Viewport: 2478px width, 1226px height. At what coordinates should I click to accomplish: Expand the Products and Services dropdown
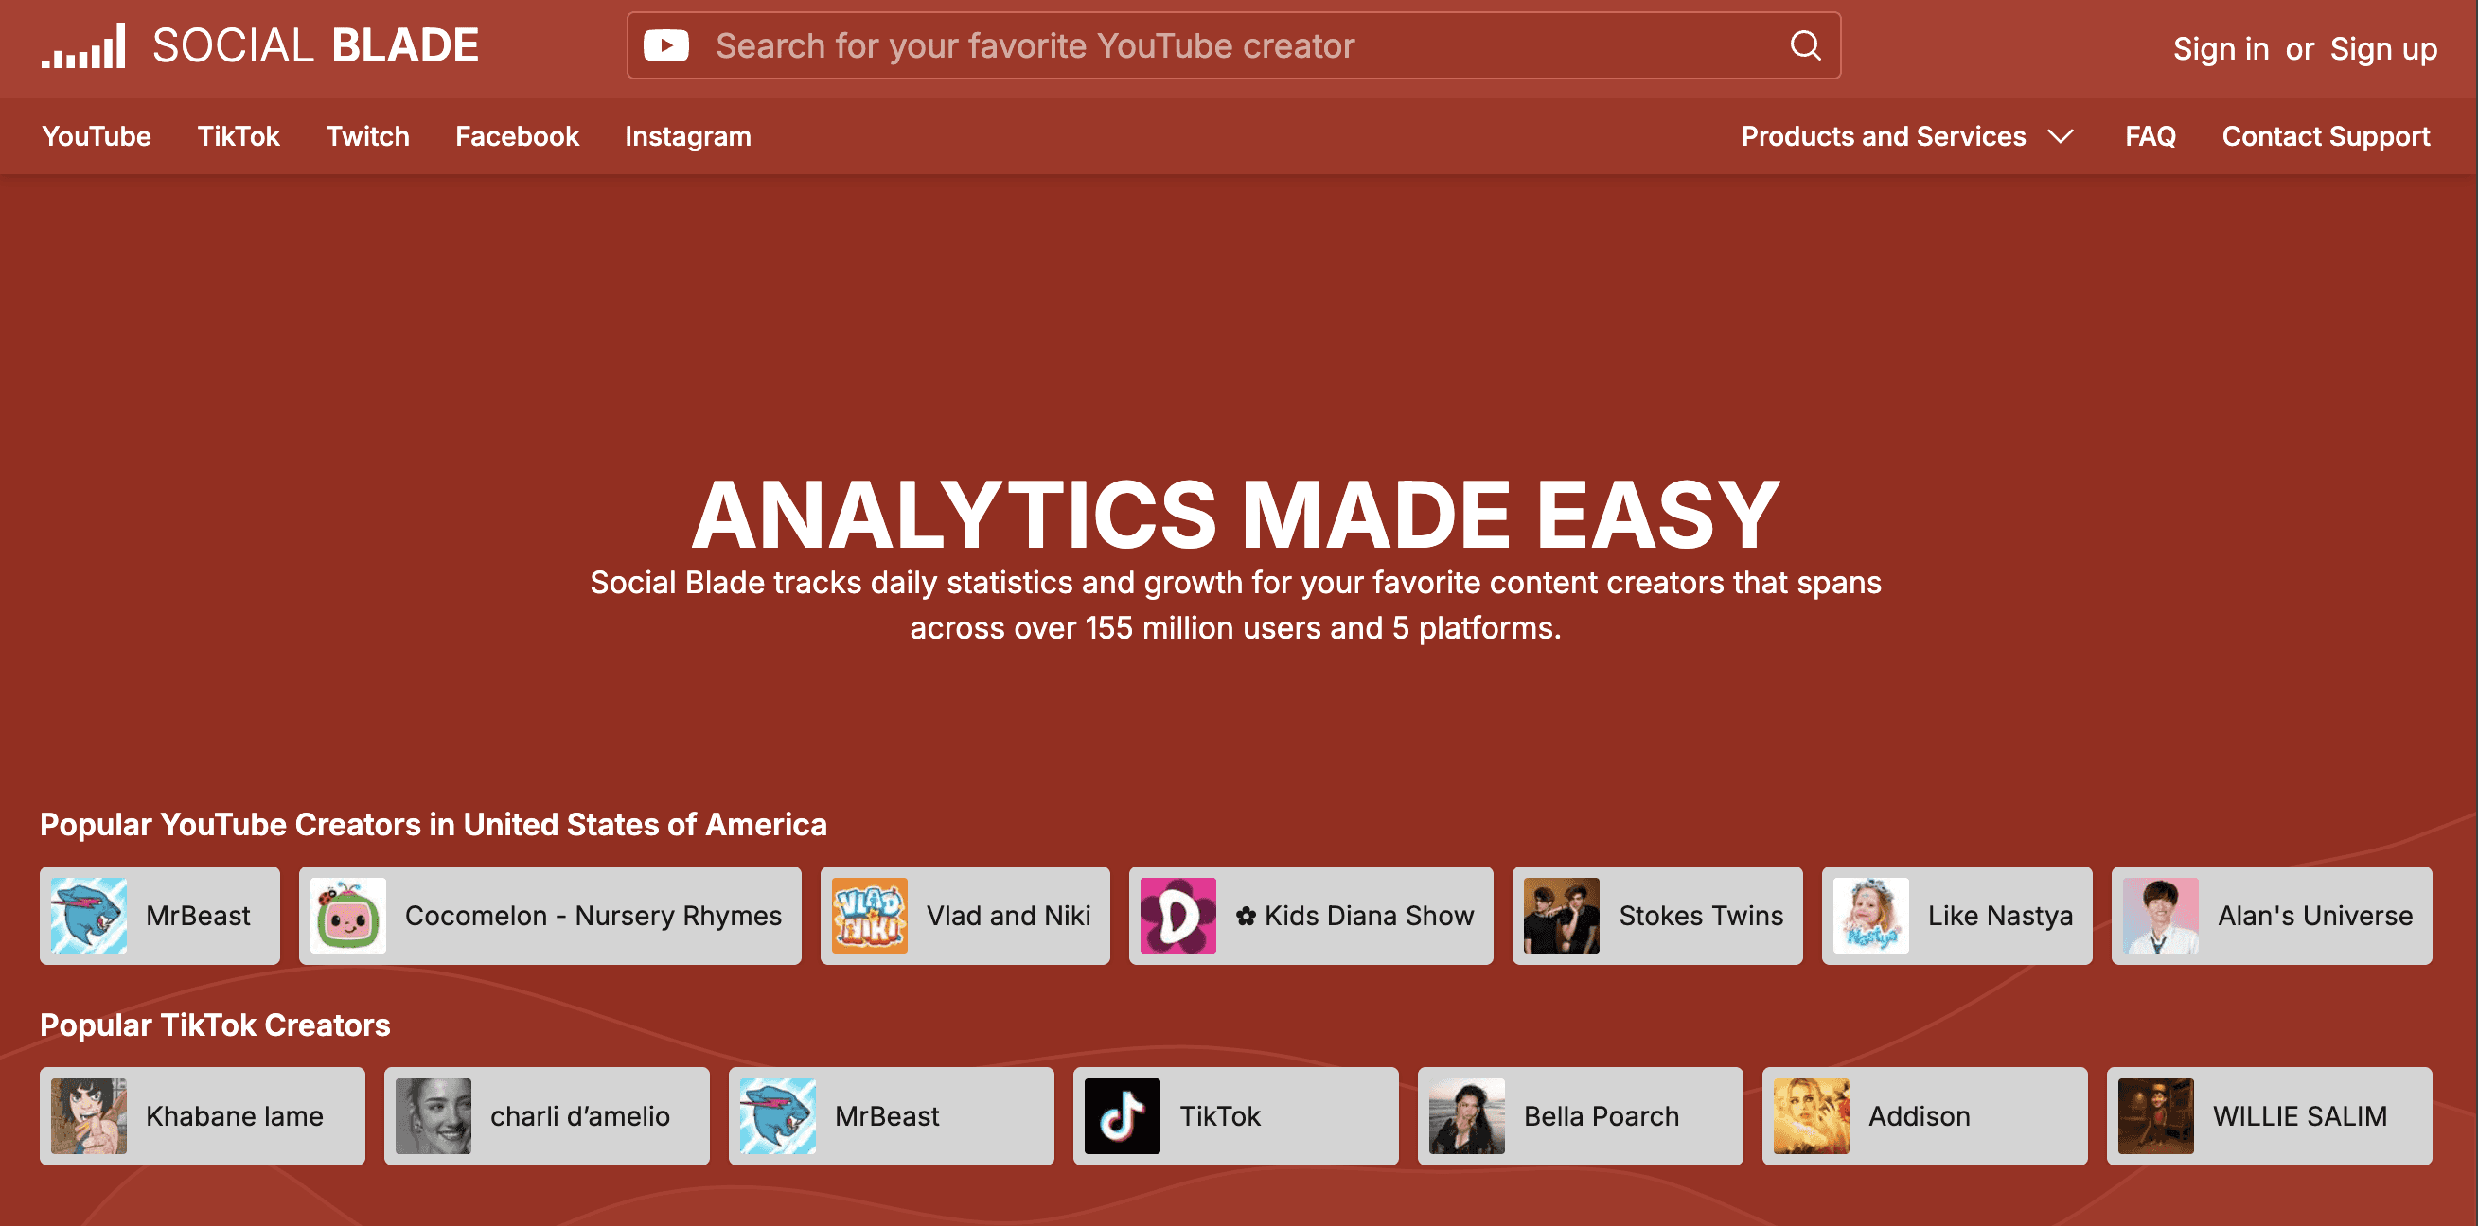(x=1883, y=136)
